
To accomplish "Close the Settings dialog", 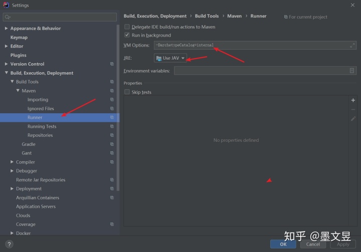I will (x=352, y=5).
